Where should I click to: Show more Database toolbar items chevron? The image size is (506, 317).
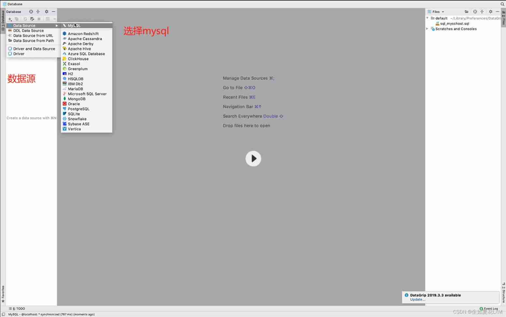click(54, 19)
